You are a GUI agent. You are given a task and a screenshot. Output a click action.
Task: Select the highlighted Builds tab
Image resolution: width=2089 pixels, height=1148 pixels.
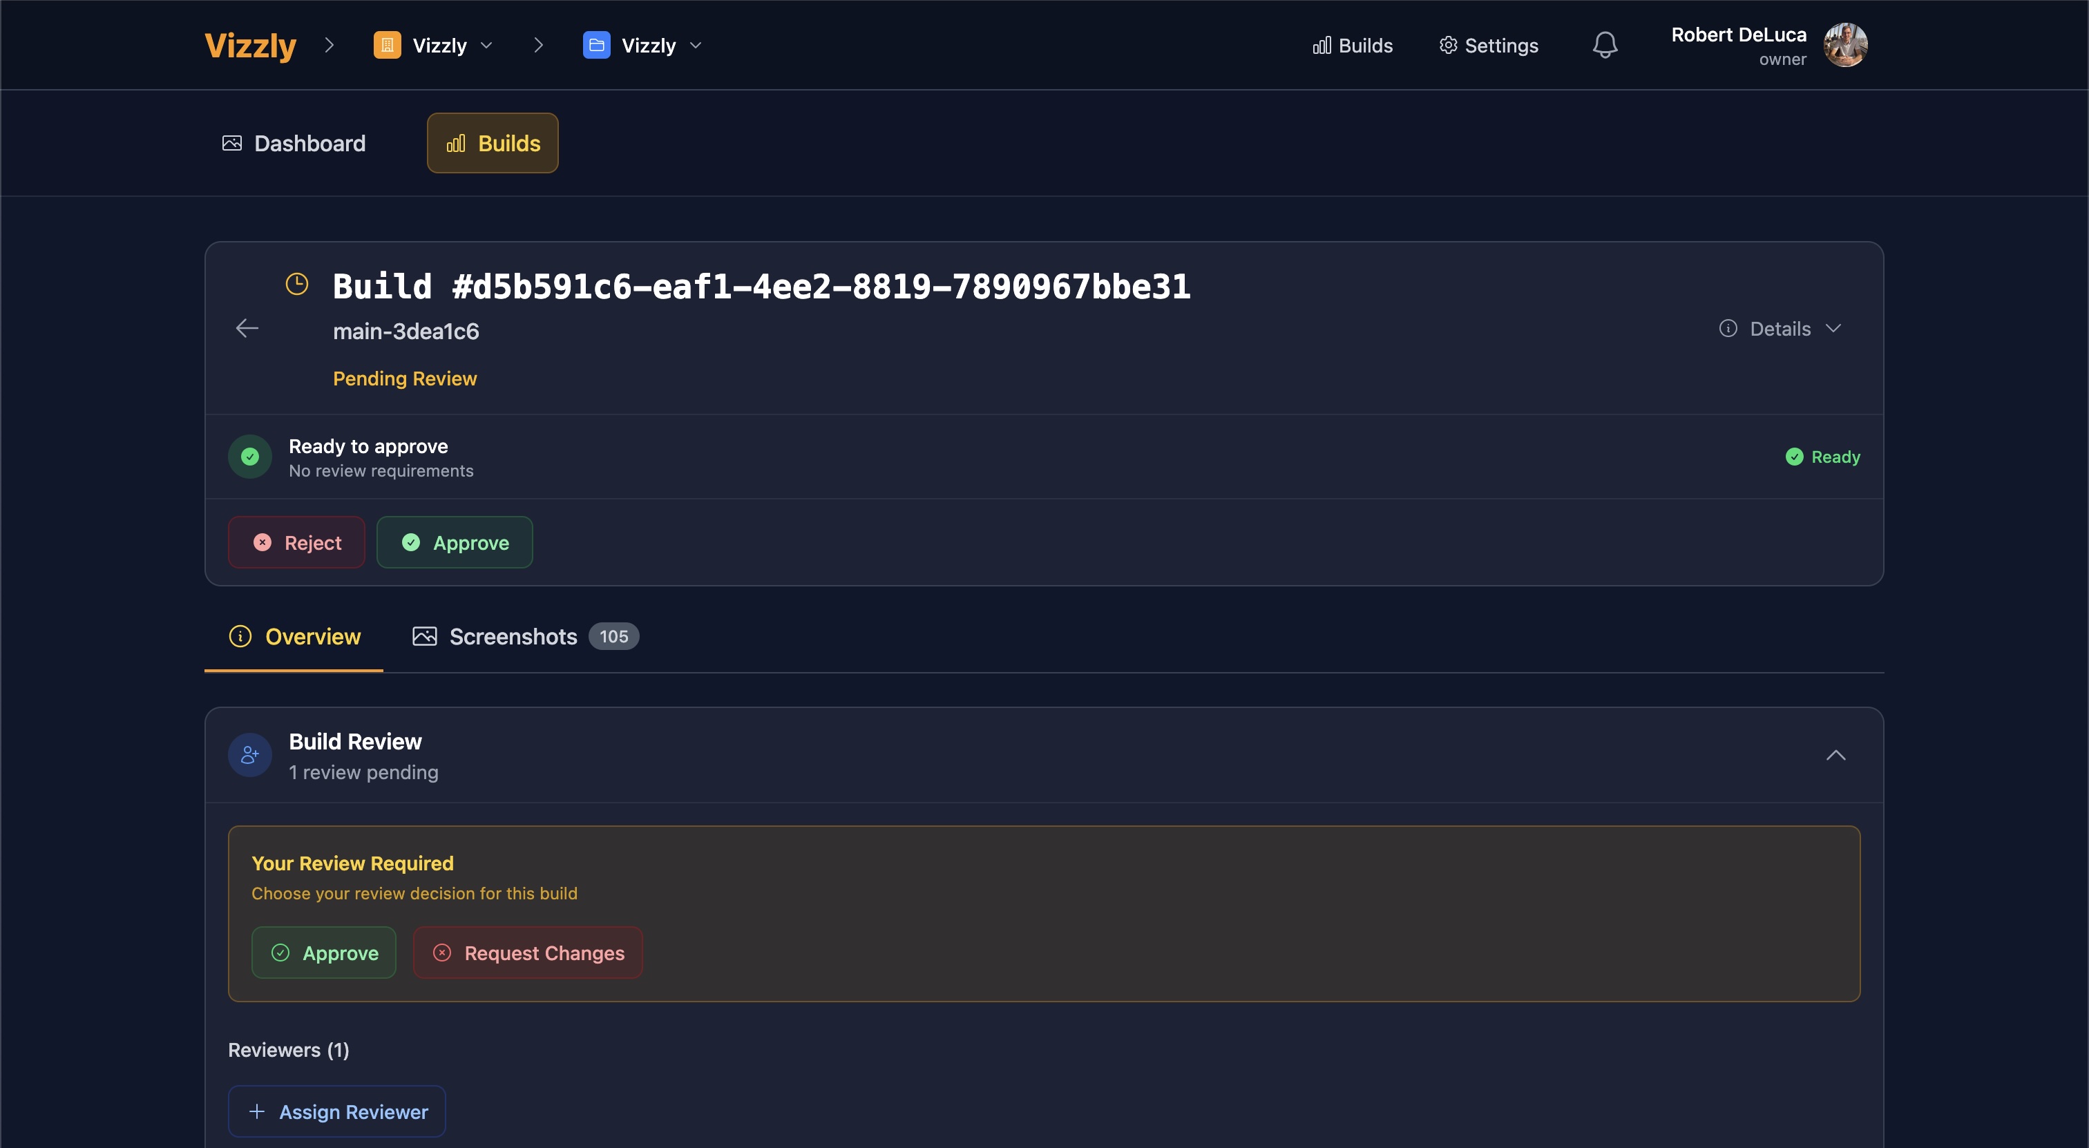493,144
